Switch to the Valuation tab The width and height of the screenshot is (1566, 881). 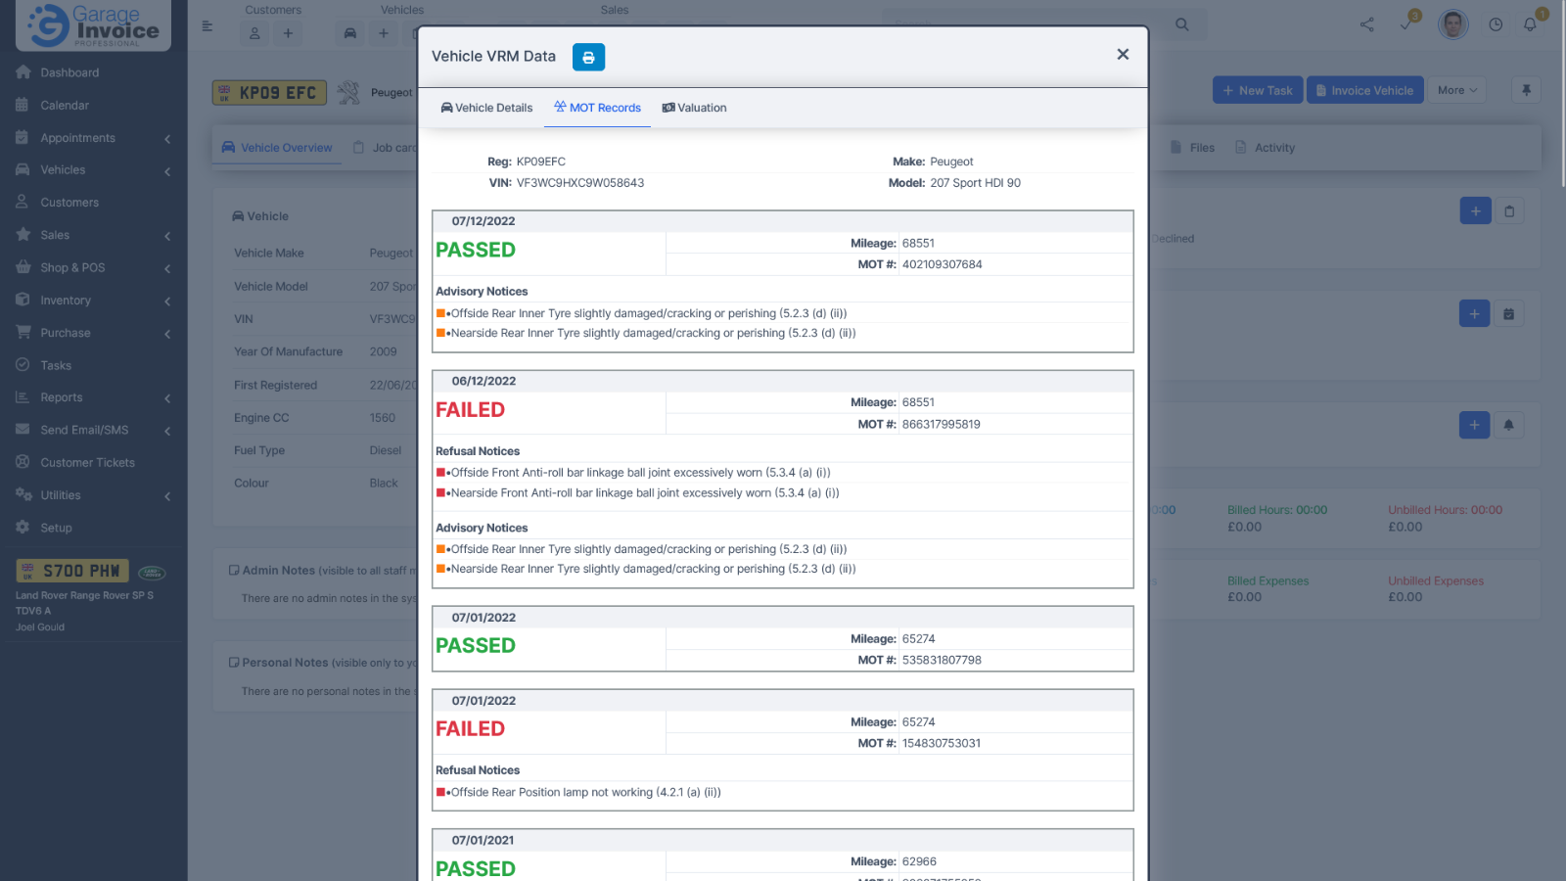click(x=694, y=108)
